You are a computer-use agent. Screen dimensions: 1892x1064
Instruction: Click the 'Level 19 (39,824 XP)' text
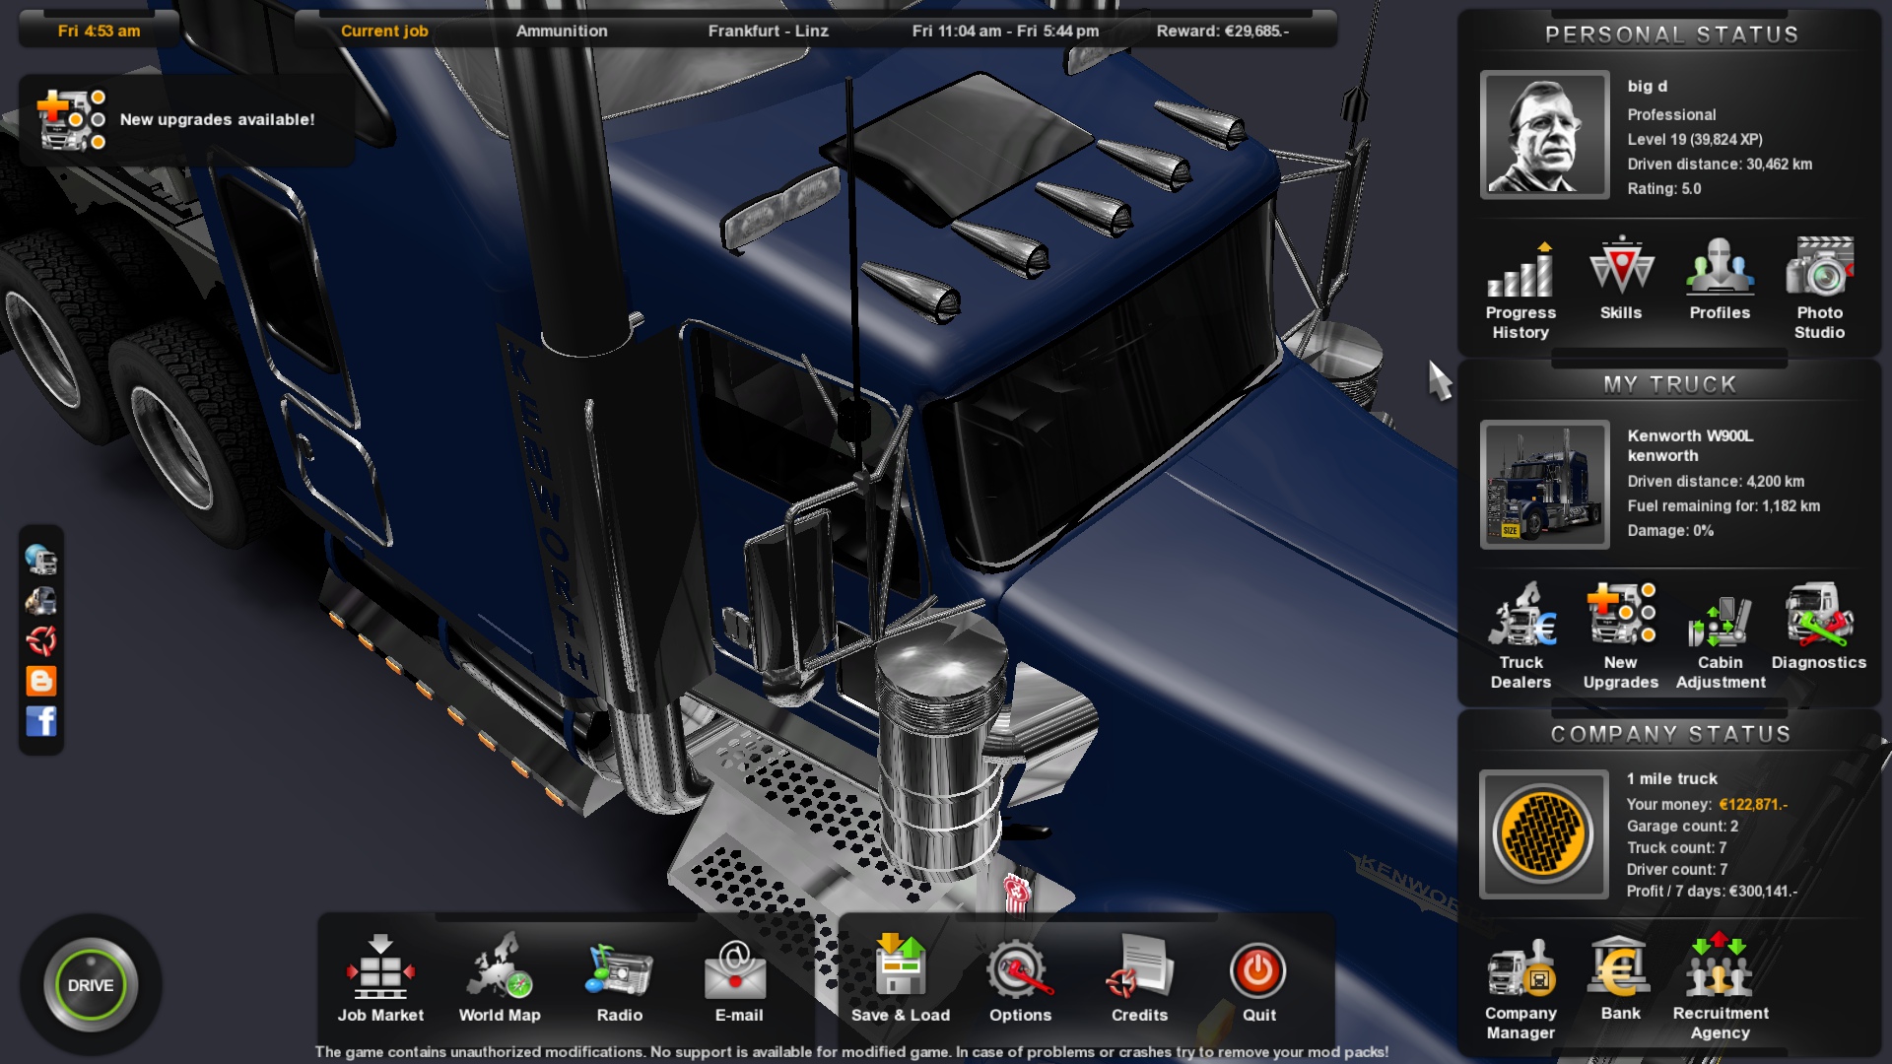[1695, 139]
